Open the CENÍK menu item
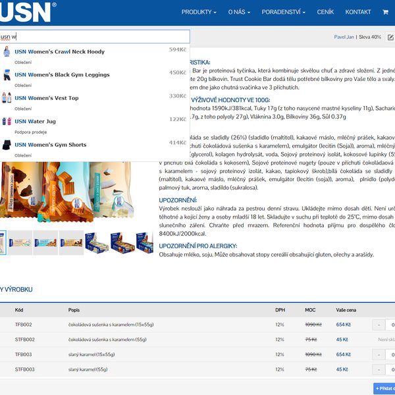Viewport: 395px width, 395px height. (325, 12)
